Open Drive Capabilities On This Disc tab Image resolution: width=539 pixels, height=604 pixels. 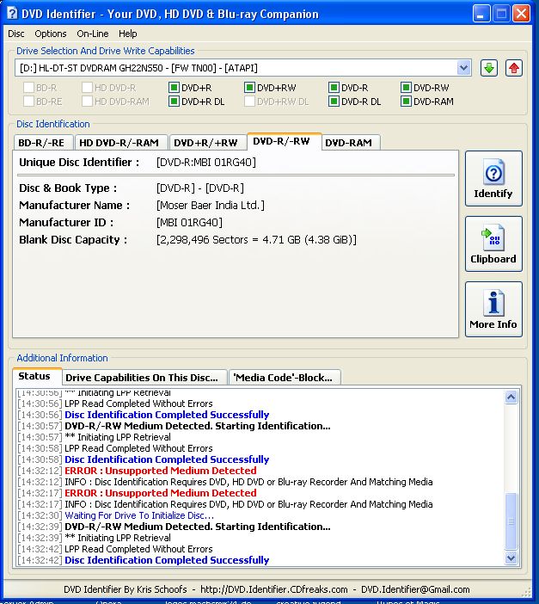click(x=144, y=378)
